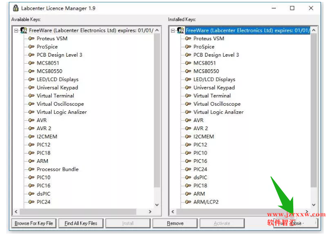Click key icon beside ProSpice in Installed Keys

click(x=188, y=47)
